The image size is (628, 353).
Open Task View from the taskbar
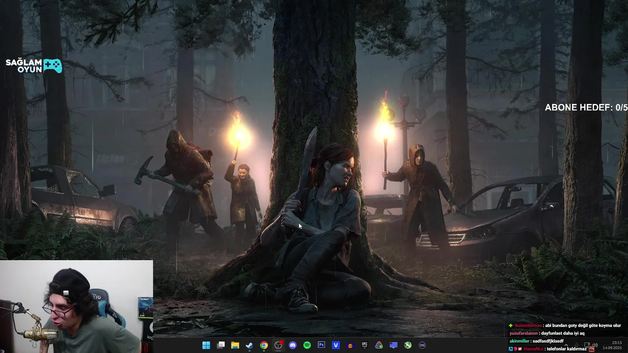click(x=221, y=345)
